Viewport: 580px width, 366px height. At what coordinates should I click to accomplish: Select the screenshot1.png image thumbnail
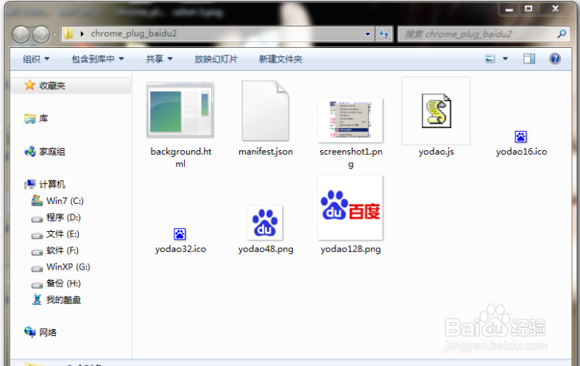(x=350, y=120)
